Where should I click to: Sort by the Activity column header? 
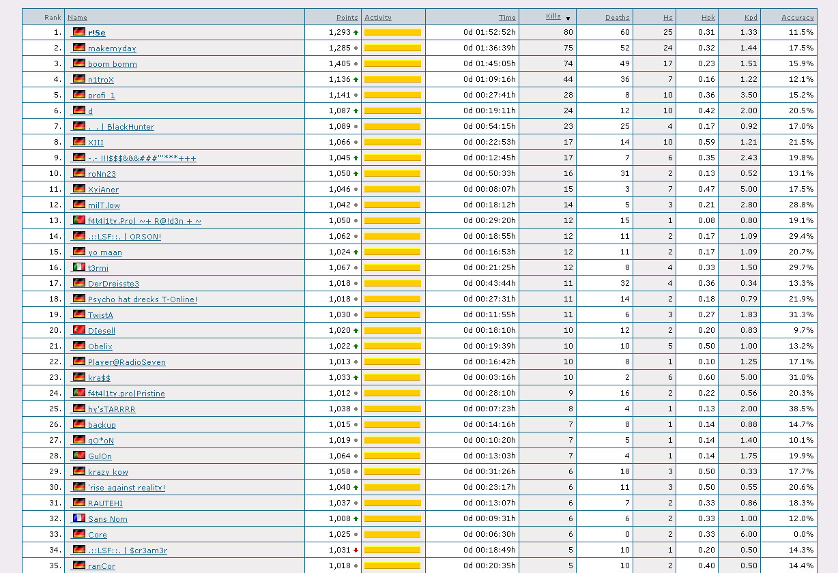click(378, 17)
